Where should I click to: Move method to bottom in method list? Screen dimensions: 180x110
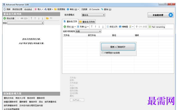tap(43, 18)
